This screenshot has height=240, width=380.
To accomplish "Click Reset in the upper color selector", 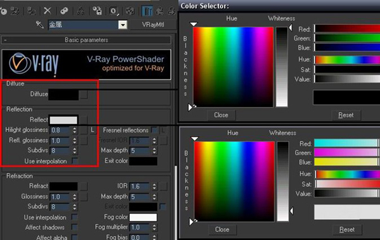I will [346, 115].
